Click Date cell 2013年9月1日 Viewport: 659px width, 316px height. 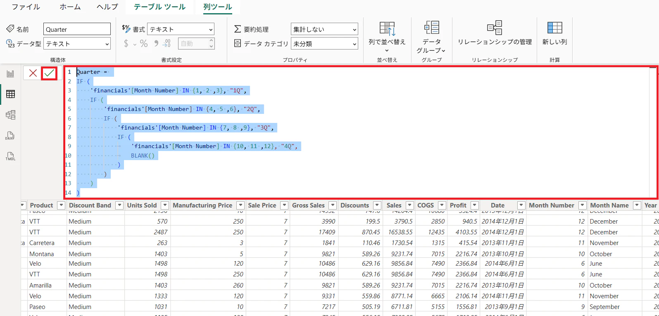pos(504,307)
